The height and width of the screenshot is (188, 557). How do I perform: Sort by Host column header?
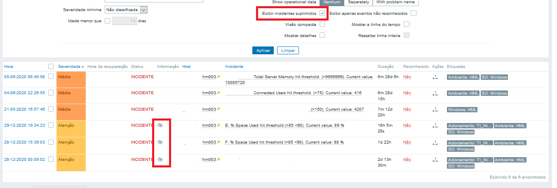coord(186,67)
